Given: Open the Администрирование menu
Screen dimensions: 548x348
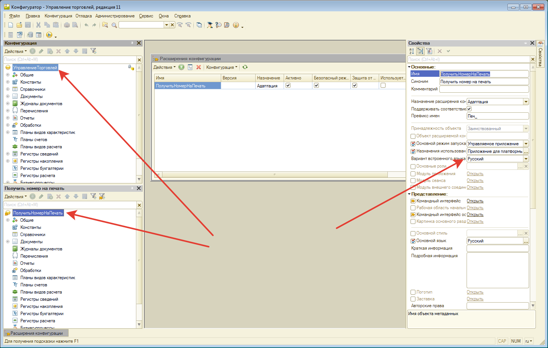Looking at the screenshot, I should click(115, 16).
